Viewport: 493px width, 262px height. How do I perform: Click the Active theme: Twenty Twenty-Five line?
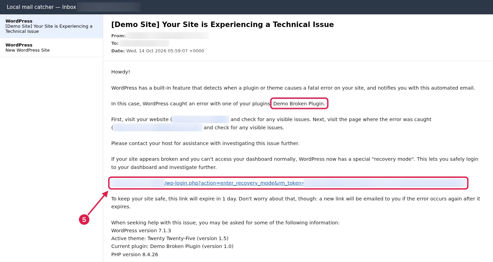[x=170, y=238]
